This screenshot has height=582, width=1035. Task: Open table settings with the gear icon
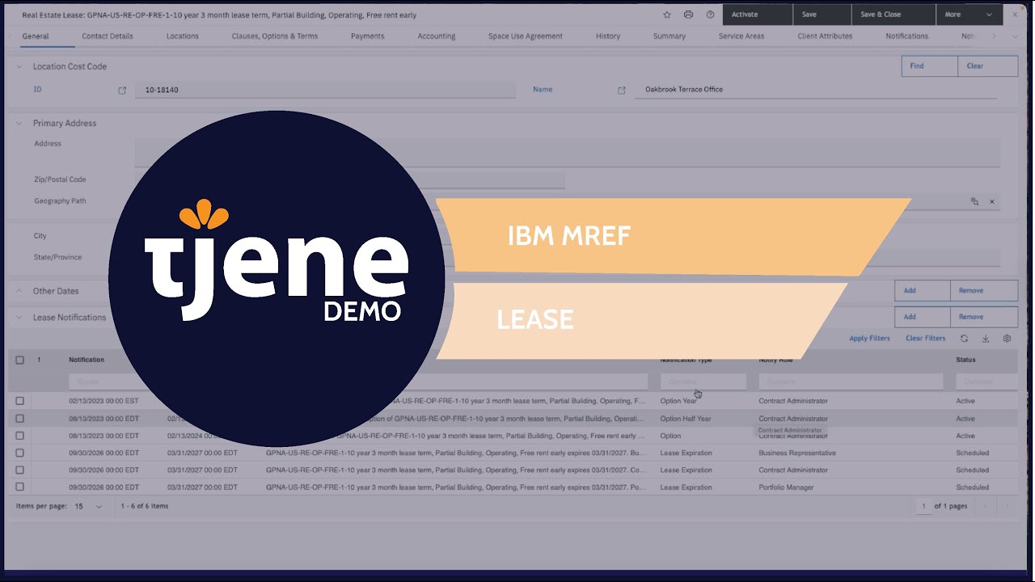click(1007, 339)
